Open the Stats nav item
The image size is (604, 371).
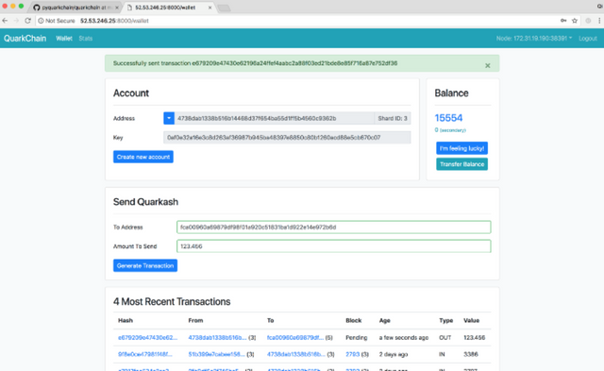coord(86,38)
